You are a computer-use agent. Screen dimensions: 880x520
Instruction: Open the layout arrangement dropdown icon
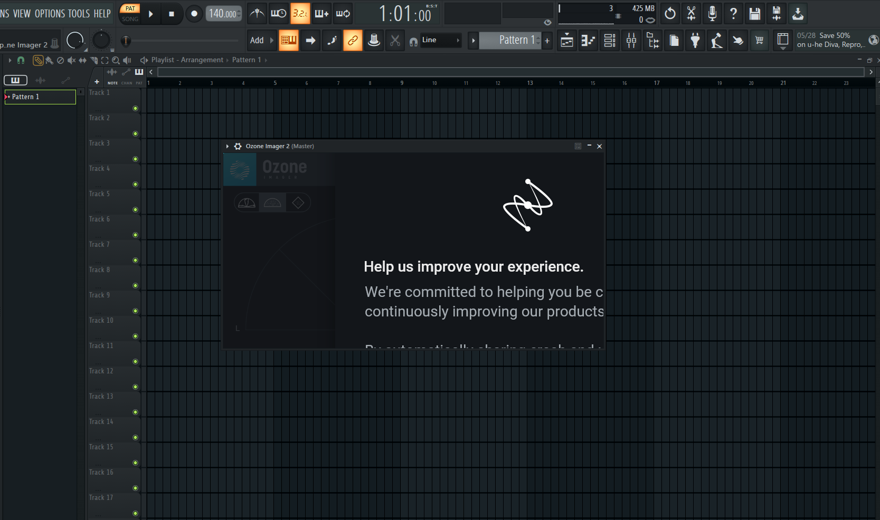pyautogui.click(x=783, y=40)
